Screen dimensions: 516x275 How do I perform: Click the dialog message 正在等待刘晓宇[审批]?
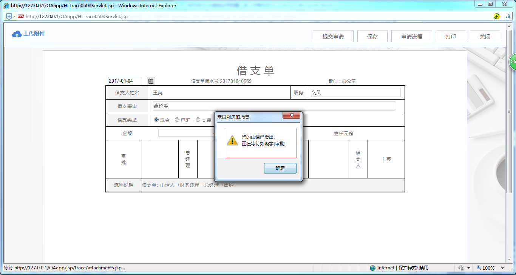click(264, 144)
